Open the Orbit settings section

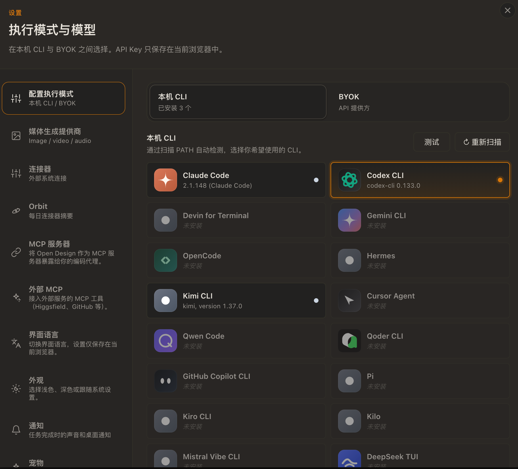tap(64, 211)
